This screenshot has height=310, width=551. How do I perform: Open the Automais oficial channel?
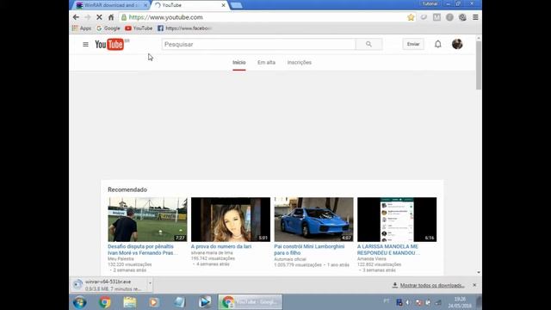tap(290, 259)
